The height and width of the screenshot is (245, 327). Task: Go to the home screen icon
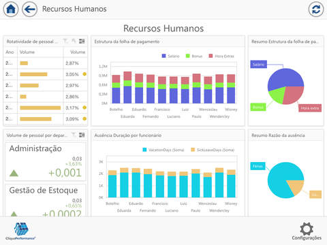pyautogui.click(x=11, y=10)
